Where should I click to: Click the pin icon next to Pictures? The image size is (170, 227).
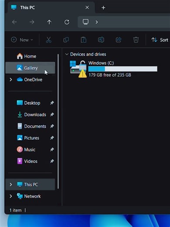52,138
